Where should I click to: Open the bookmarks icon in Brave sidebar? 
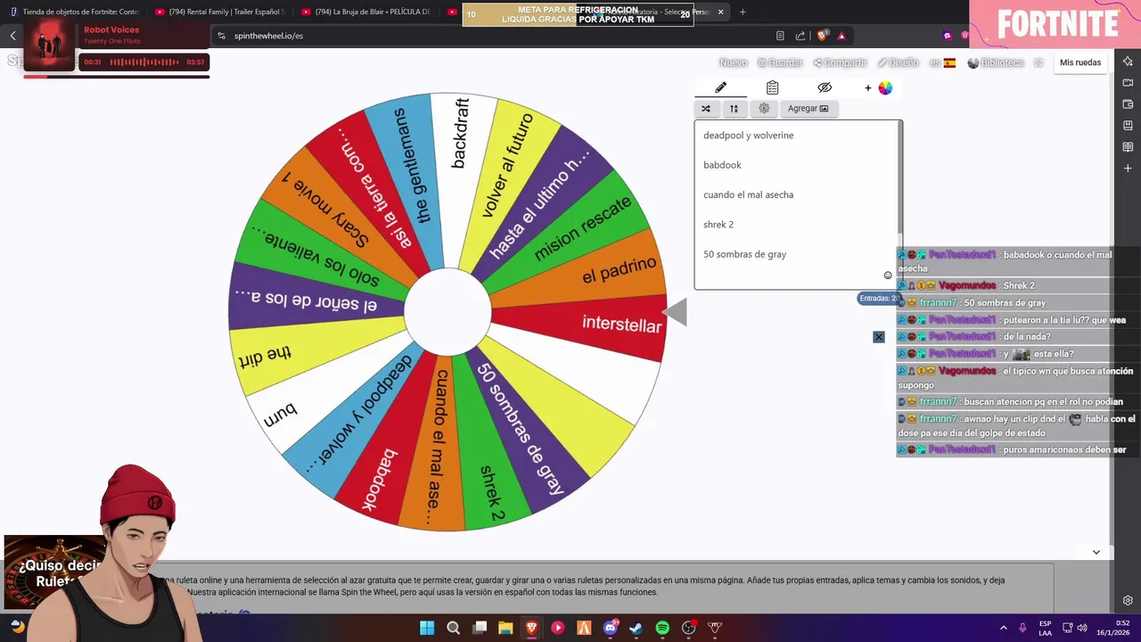pyautogui.click(x=1128, y=126)
